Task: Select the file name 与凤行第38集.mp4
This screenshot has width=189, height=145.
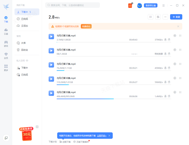Action: pyautogui.click(x=66, y=78)
